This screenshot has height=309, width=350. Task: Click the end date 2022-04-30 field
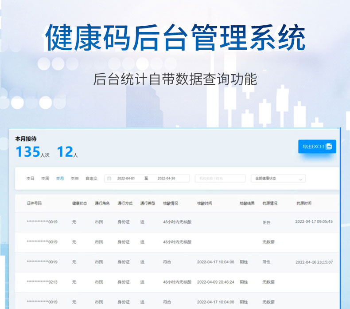click(166, 178)
